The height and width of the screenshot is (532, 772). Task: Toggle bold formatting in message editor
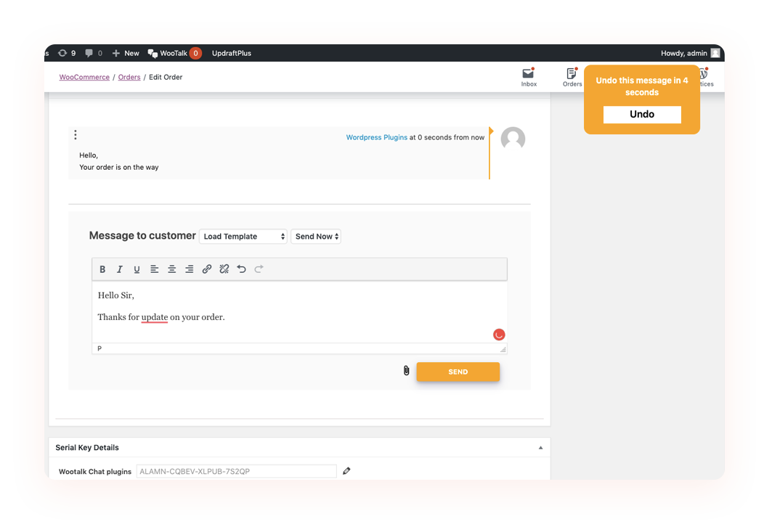coord(102,269)
